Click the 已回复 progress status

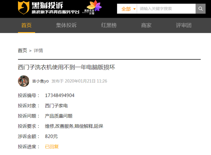pos(52,147)
